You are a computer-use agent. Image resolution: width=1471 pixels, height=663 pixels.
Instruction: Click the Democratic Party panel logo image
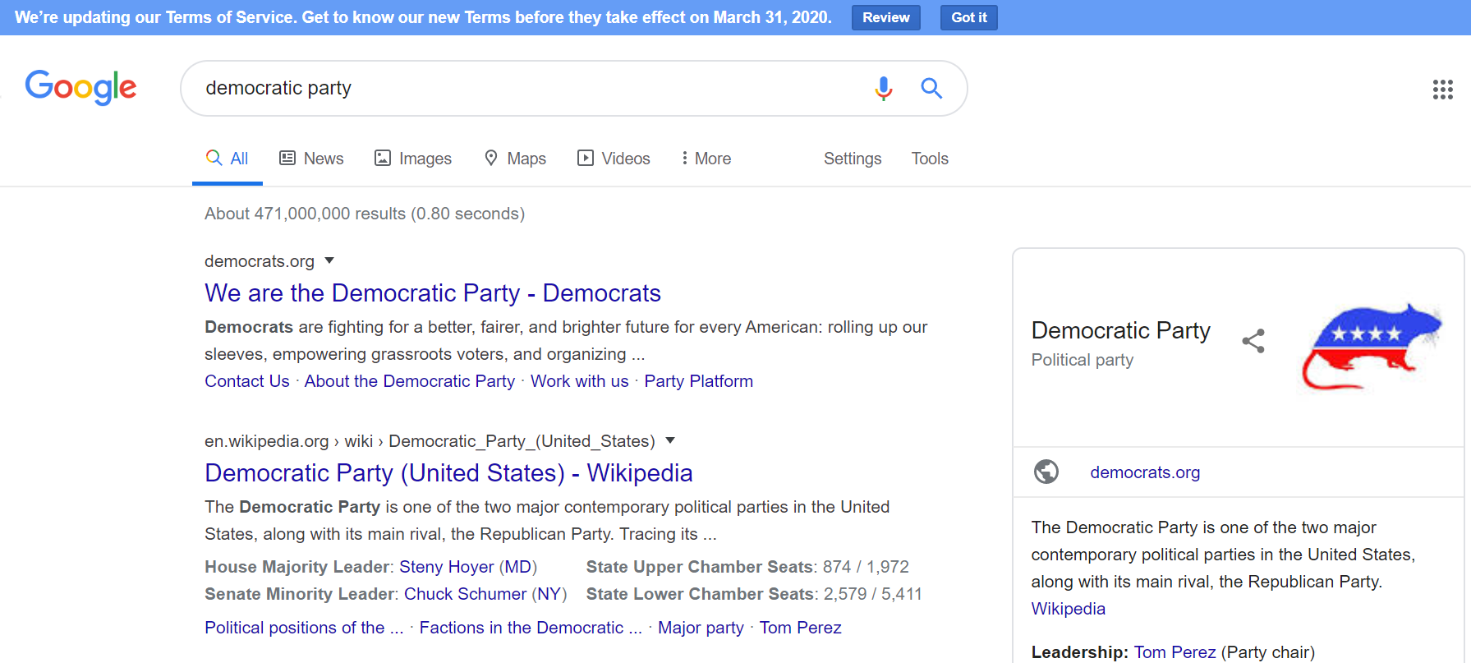(x=1372, y=345)
